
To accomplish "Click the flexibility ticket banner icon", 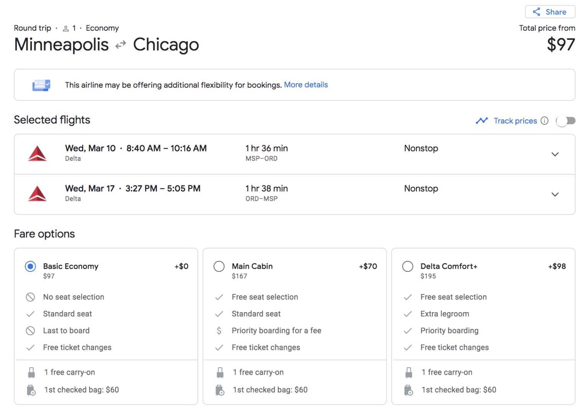I will coord(41,85).
